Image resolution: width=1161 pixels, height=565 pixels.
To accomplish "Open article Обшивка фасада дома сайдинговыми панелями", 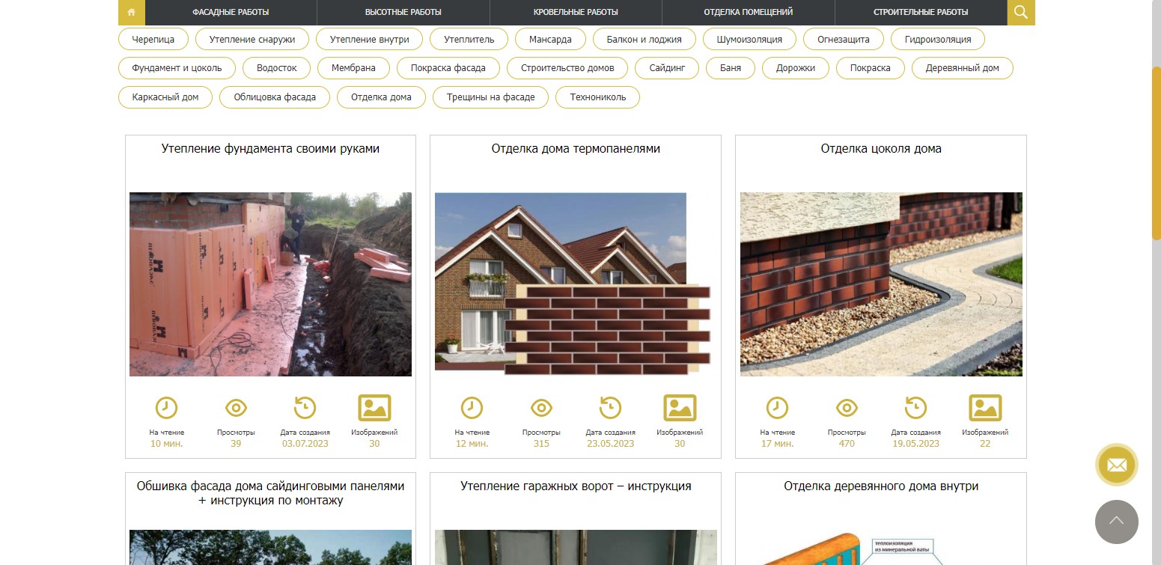I will pos(270,493).
